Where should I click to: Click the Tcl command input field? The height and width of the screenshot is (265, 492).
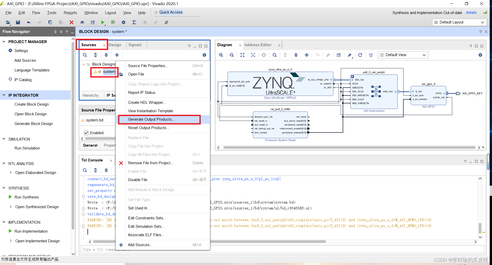point(283,249)
